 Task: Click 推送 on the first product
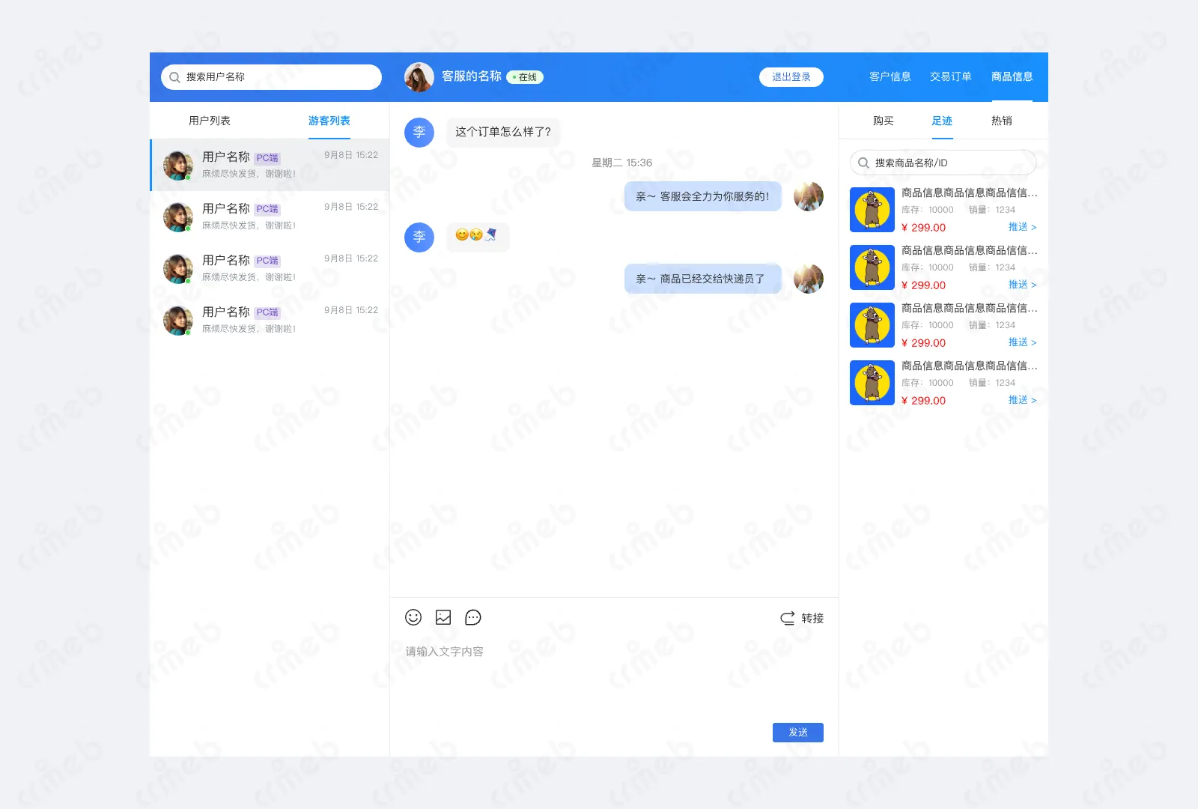pyautogui.click(x=1022, y=227)
